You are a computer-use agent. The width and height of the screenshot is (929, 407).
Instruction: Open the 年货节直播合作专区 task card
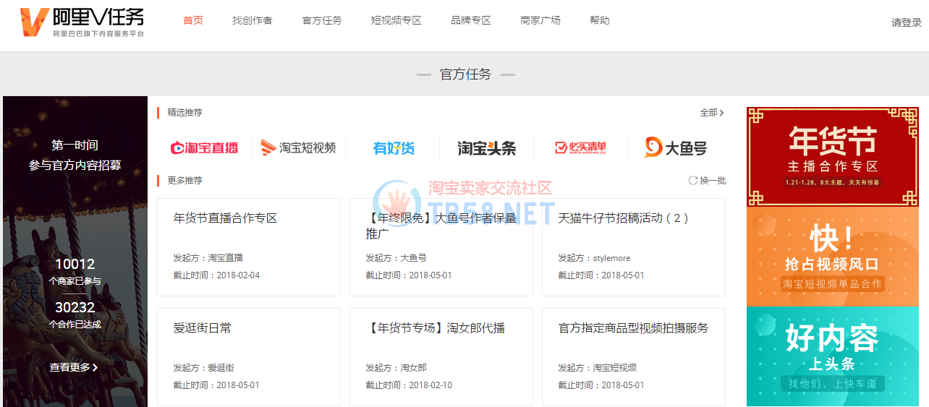click(248, 247)
